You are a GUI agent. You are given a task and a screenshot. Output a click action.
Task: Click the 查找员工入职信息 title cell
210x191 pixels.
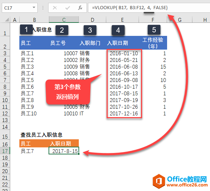(42, 135)
